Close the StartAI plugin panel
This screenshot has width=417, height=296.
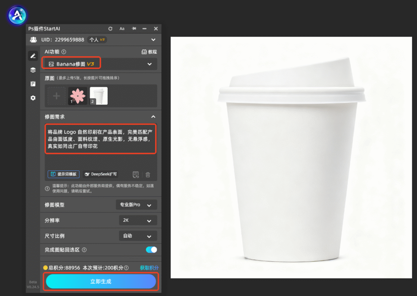click(x=156, y=29)
